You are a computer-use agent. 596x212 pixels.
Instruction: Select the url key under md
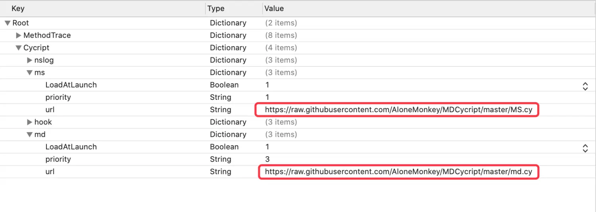coord(50,172)
